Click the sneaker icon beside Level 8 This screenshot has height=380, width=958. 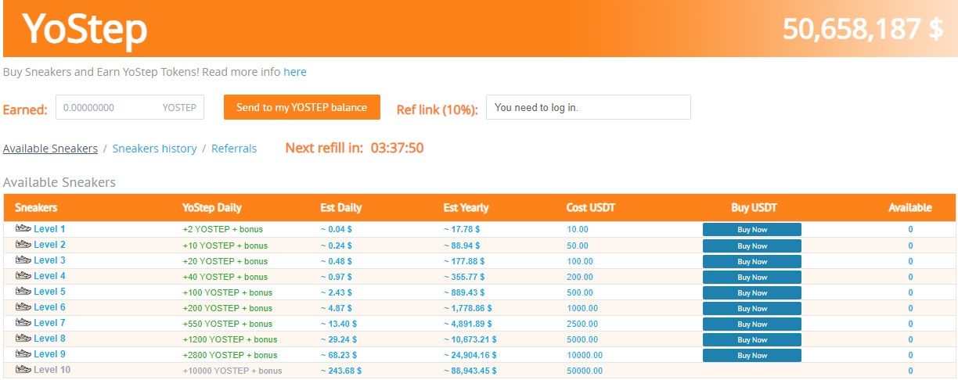(23, 339)
